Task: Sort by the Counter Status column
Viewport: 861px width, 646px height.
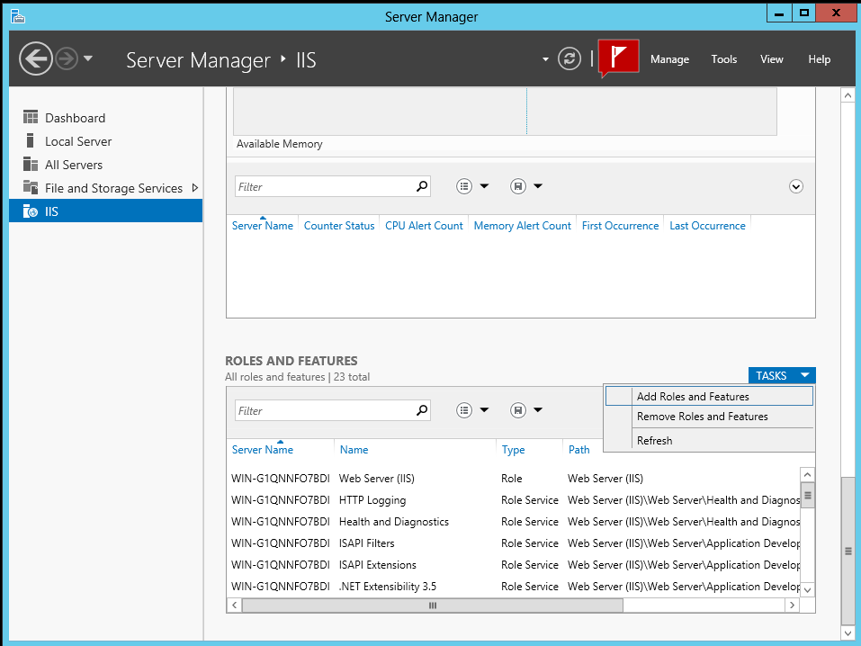Action: coord(339,226)
